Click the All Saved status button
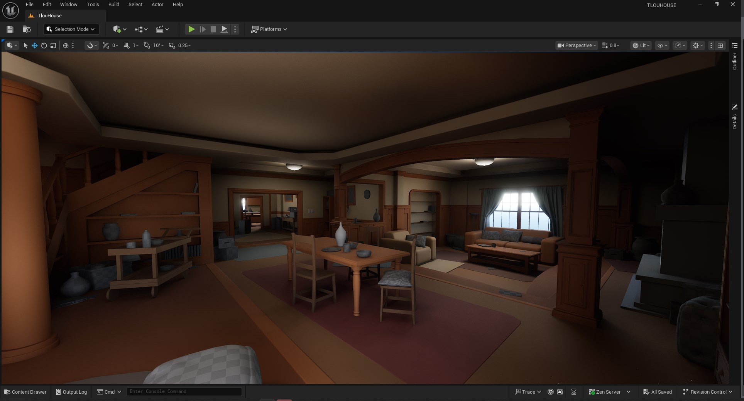The image size is (744, 401). [x=658, y=392]
